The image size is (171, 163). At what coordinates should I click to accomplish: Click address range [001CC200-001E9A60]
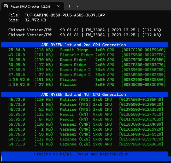[x=144, y=50]
